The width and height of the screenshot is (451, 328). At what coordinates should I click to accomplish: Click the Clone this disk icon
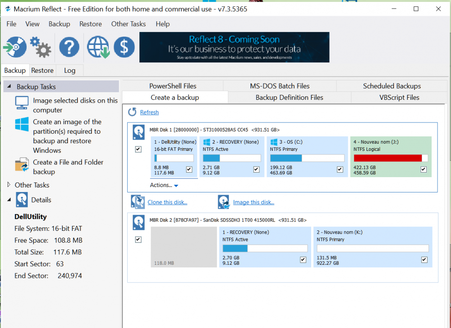[138, 202]
